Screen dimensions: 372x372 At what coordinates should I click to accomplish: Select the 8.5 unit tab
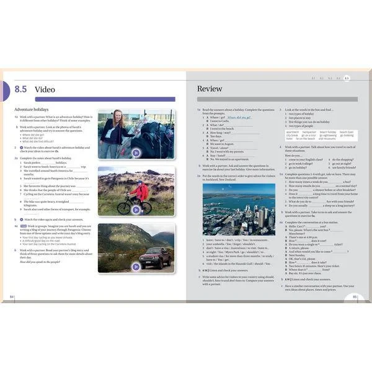click(347, 79)
